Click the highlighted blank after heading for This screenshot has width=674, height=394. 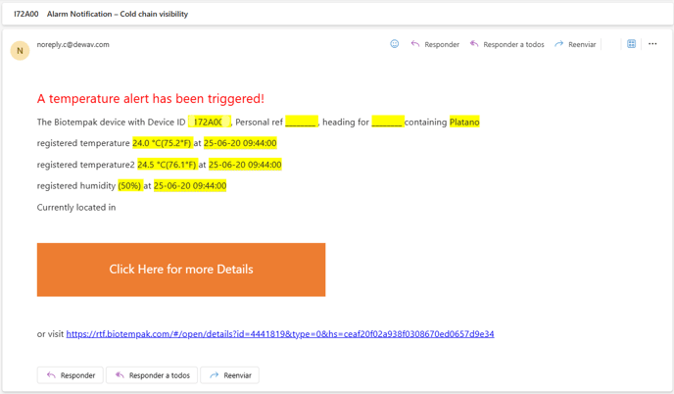tap(388, 123)
